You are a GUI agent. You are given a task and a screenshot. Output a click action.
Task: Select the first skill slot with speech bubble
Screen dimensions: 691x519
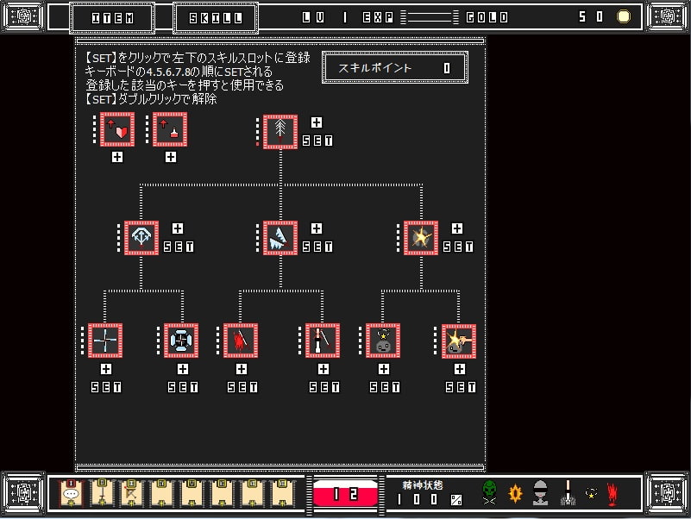tap(72, 493)
